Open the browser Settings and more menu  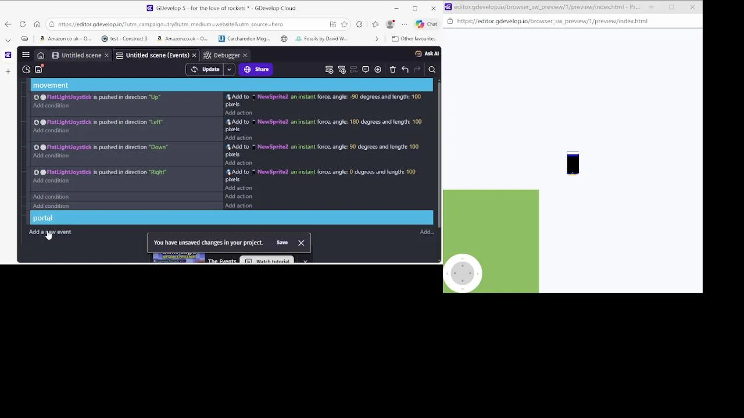(405, 24)
